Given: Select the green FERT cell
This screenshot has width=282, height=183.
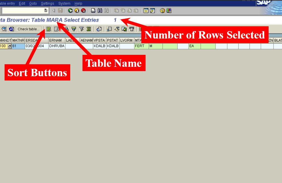Looking at the screenshot, I should point(142,46).
